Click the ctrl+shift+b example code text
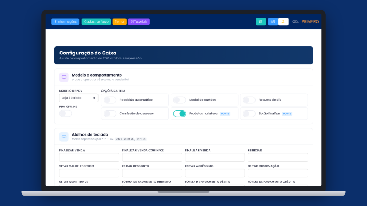This screenshot has width=367, height=206. (x=125, y=139)
